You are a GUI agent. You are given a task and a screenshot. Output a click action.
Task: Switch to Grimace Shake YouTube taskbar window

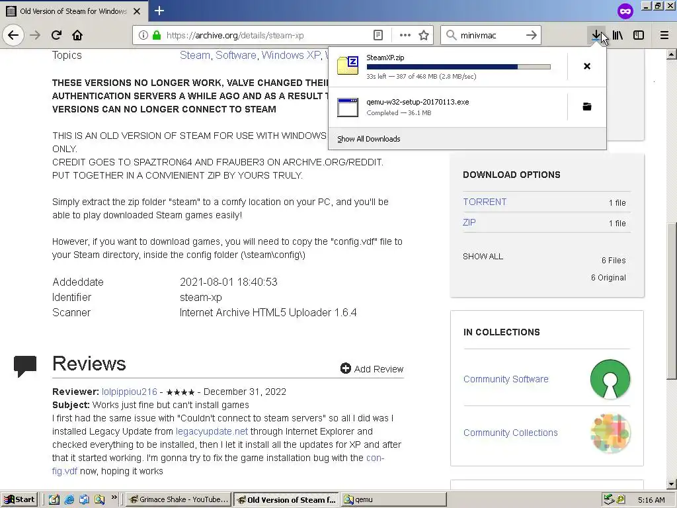pos(179,500)
